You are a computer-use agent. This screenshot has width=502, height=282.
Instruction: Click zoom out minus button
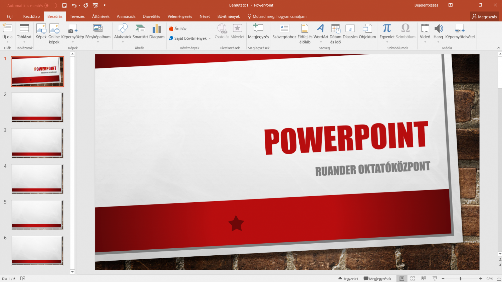[x=443, y=279]
